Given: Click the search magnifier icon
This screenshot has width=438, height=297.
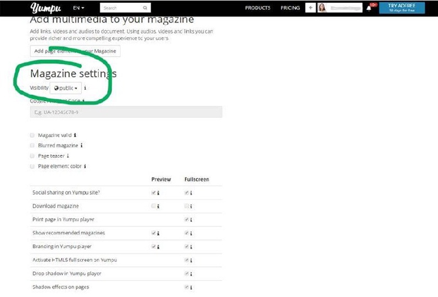Looking at the screenshot, I should 145,8.
